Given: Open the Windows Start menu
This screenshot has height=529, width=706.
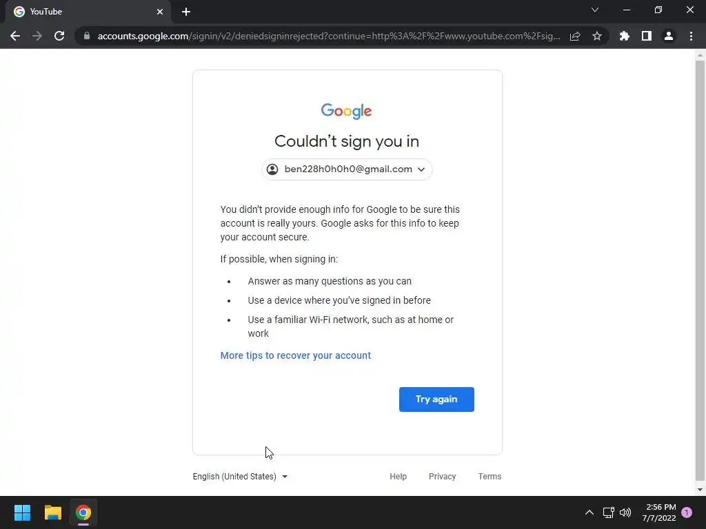Looking at the screenshot, I should coord(22,512).
